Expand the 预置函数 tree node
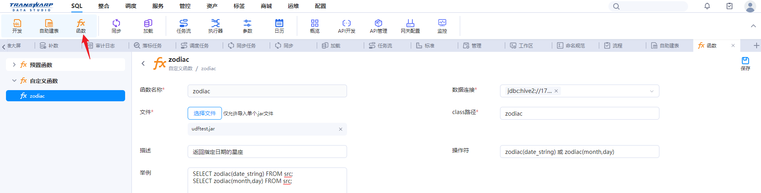 tap(14, 65)
